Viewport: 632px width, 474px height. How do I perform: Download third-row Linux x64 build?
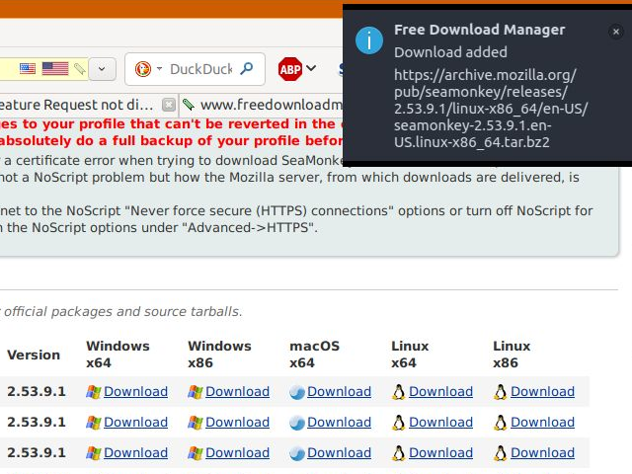[441, 452]
